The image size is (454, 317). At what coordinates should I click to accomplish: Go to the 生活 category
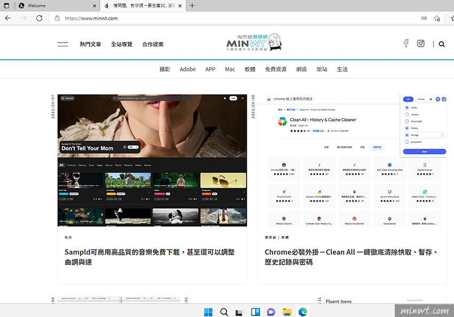tap(342, 69)
